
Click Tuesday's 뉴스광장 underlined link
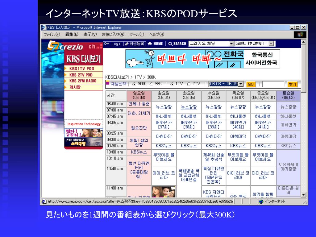[x=189, y=107]
